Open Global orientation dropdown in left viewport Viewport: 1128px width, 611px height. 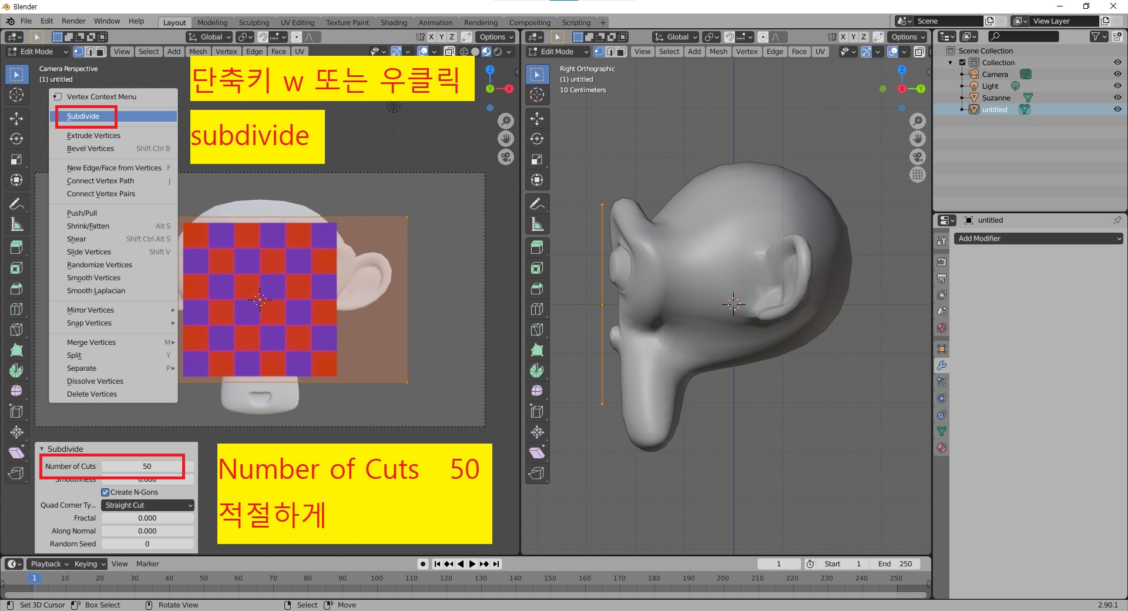coord(210,37)
